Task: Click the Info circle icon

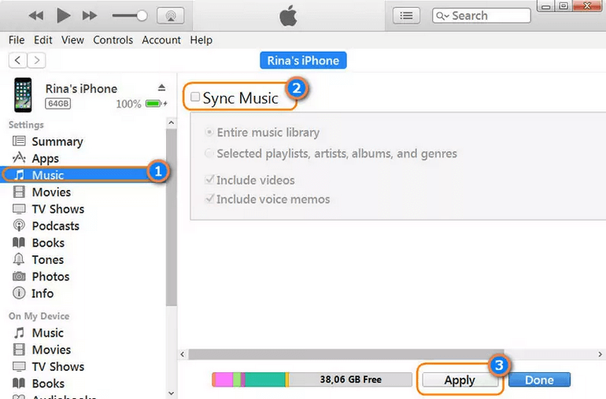Action: click(x=19, y=293)
